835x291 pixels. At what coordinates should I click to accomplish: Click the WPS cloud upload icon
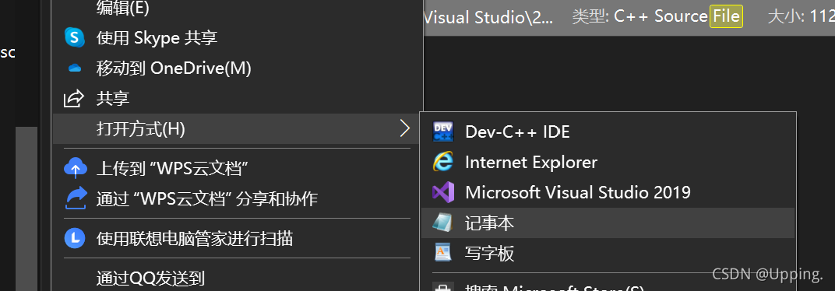coord(75,168)
